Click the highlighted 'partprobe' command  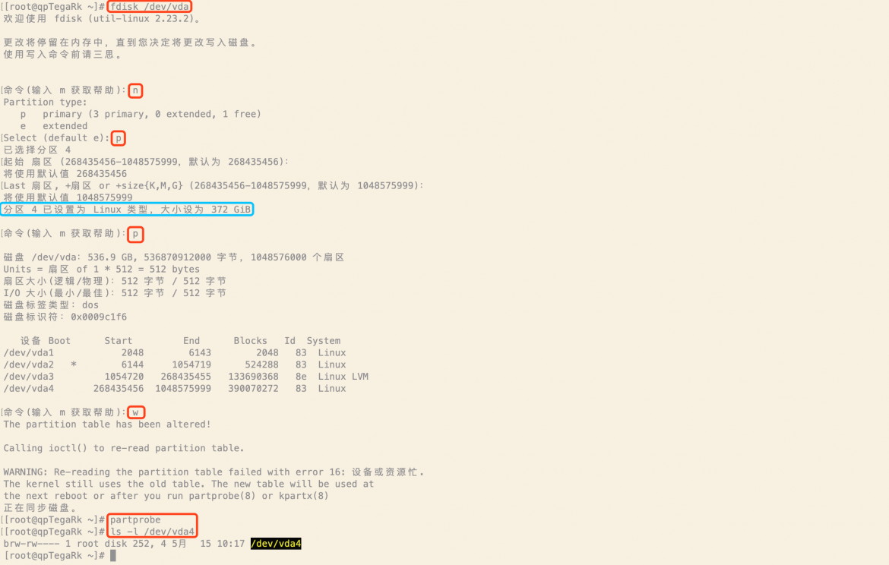pos(135,519)
